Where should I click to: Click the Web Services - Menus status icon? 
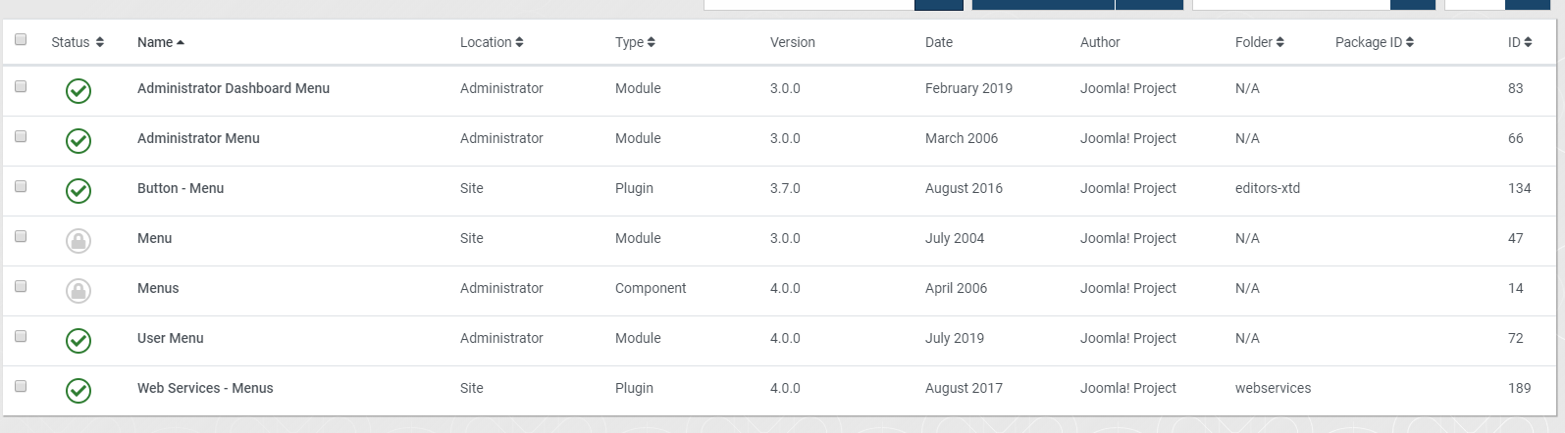click(78, 390)
